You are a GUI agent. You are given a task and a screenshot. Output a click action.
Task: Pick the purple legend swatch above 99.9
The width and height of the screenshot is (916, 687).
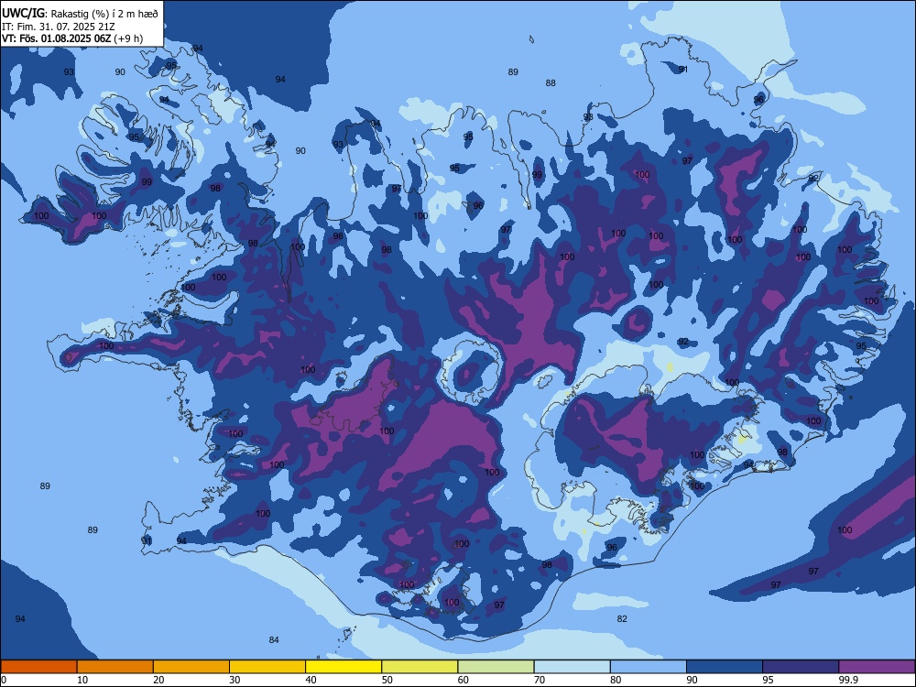click(x=877, y=667)
